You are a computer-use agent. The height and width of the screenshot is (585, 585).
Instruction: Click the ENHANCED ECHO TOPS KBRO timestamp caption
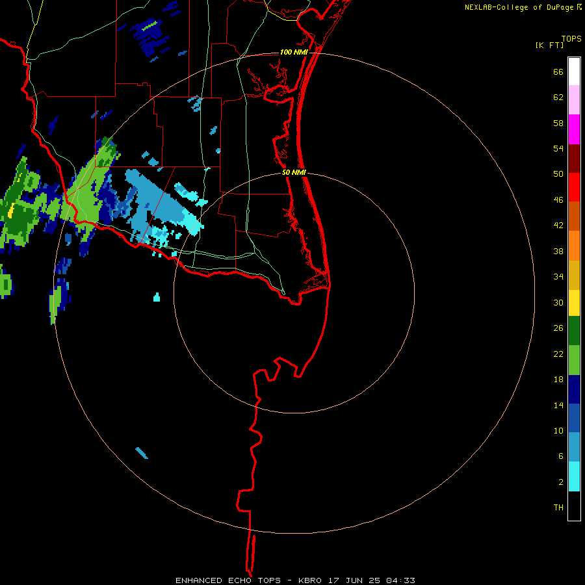(x=295, y=580)
